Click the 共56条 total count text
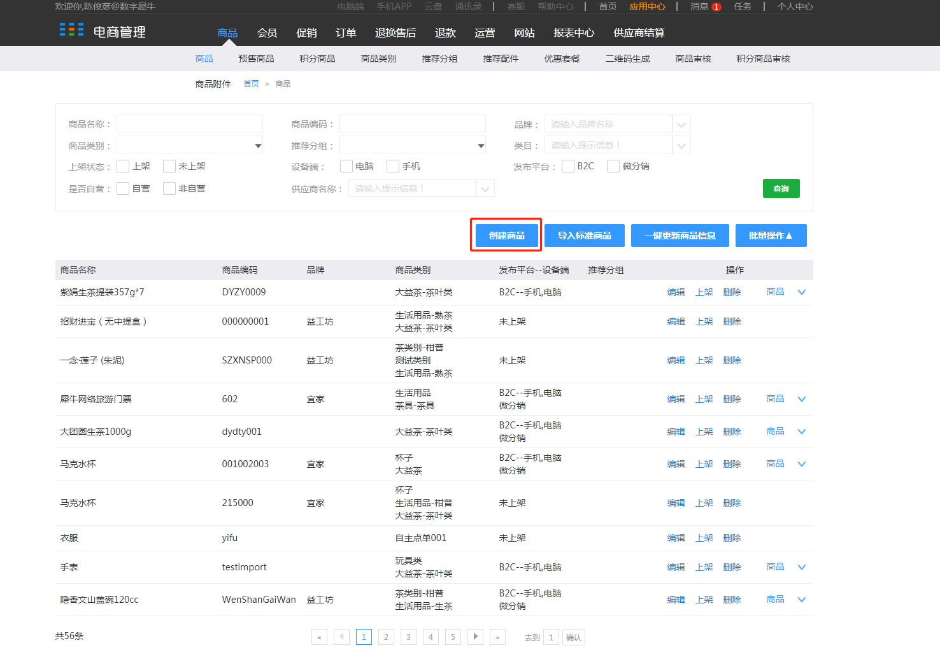940x662 pixels. point(69,636)
